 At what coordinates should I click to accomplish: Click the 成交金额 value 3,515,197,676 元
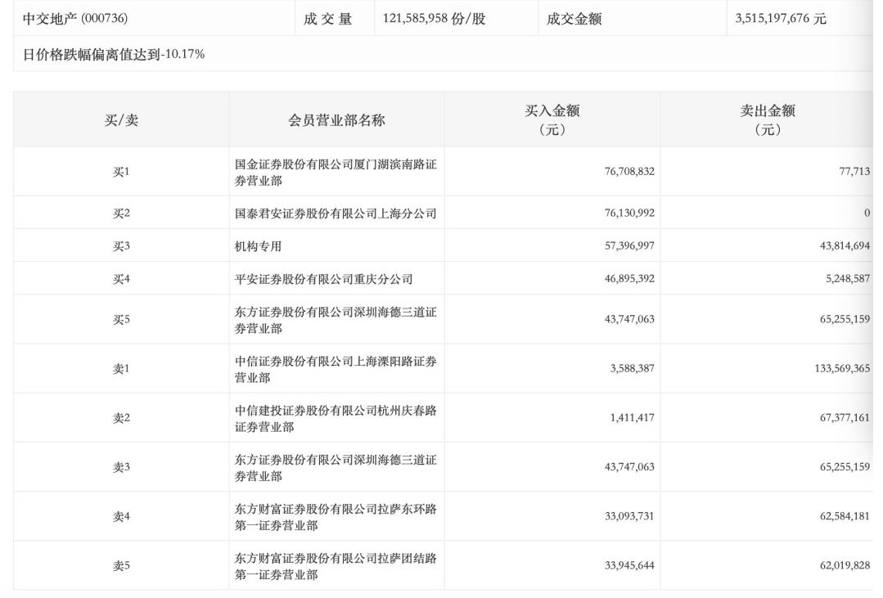click(775, 19)
